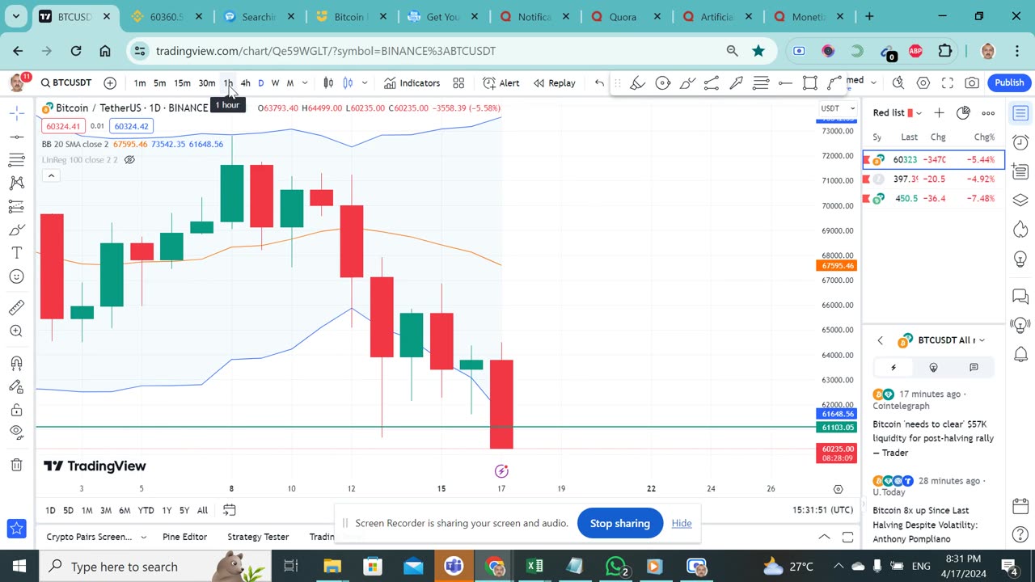Switch the chart to the 1m interval
Image resolution: width=1035 pixels, height=582 pixels.
click(x=140, y=82)
